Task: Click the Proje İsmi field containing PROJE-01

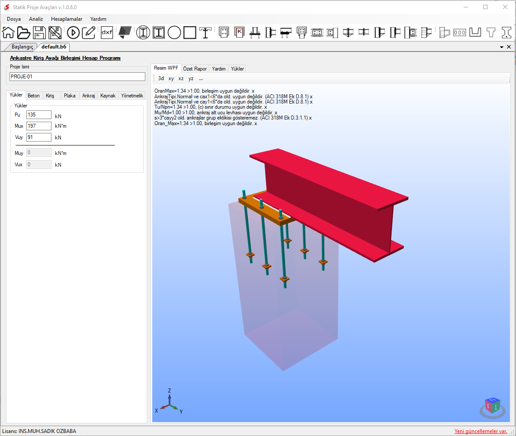Action: 77,77
